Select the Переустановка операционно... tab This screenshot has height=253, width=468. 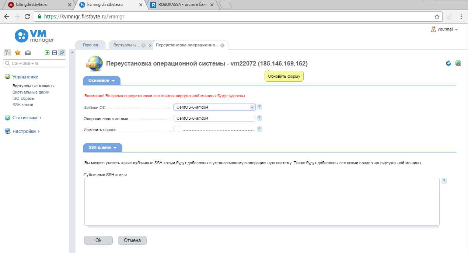[187, 45]
